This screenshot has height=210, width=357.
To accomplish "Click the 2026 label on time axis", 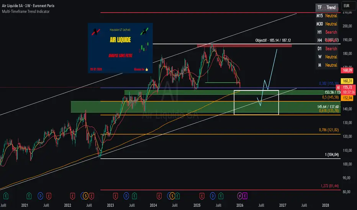I will click(x=240, y=205).
